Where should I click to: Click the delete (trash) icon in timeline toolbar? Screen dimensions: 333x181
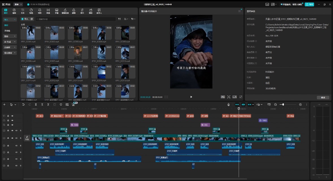tap(55, 105)
